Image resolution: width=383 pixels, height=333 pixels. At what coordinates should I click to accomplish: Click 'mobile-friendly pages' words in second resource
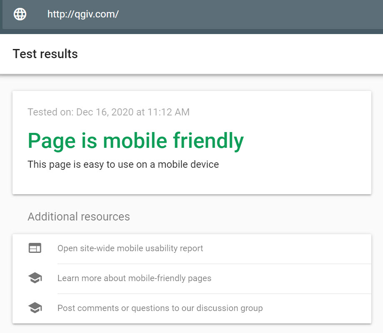click(170, 278)
